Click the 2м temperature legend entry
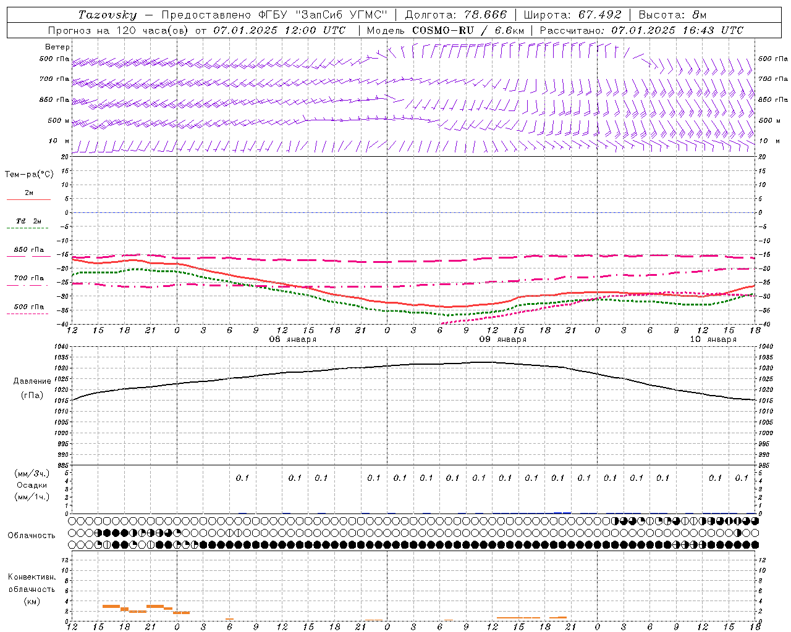Screen dimensions: 791x632 click(x=29, y=193)
